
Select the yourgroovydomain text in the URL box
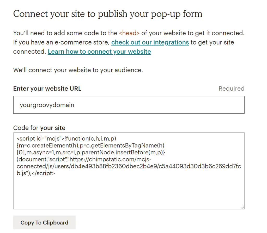coord(46,105)
